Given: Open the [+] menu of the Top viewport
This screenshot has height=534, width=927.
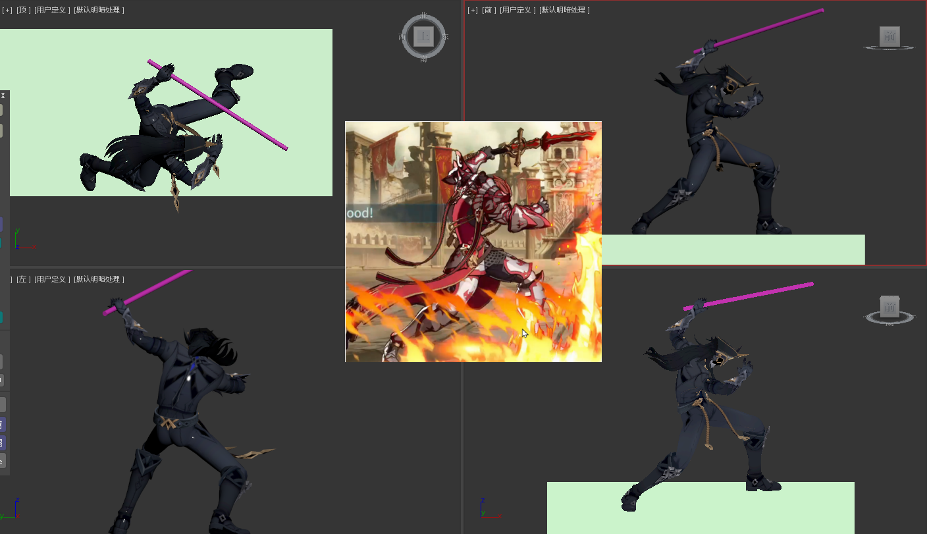Looking at the screenshot, I should pyautogui.click(x=8, y=10).
